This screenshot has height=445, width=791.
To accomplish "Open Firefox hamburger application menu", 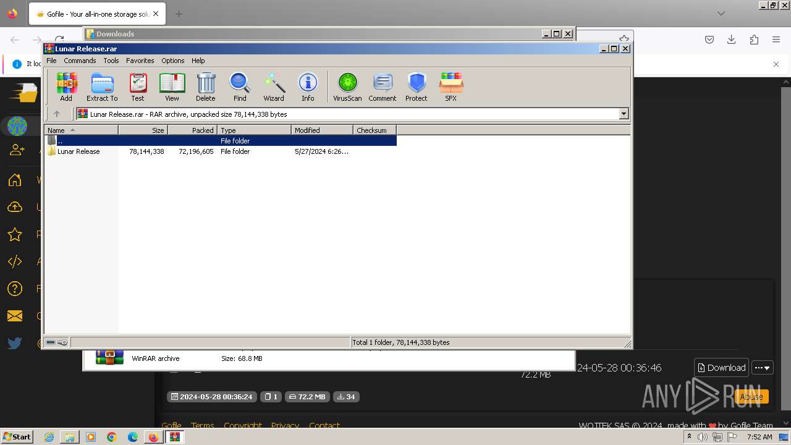I will pos(776,40).
